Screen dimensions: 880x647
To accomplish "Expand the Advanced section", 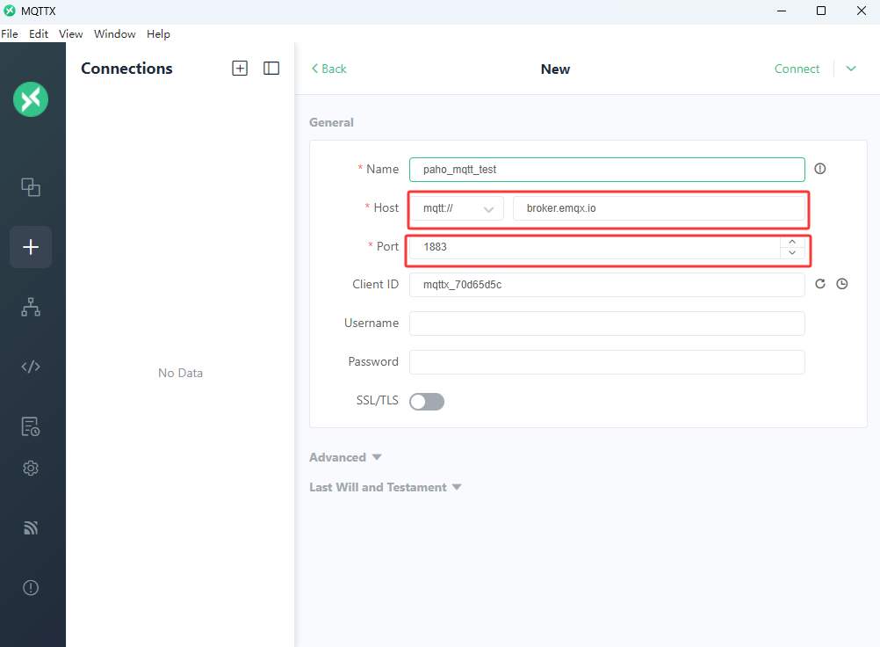I will 345,457.
